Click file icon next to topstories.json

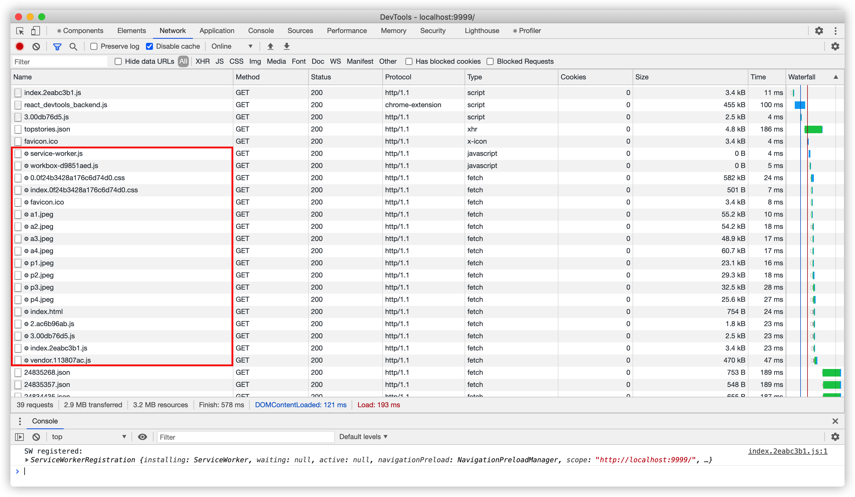coord(18,129)
